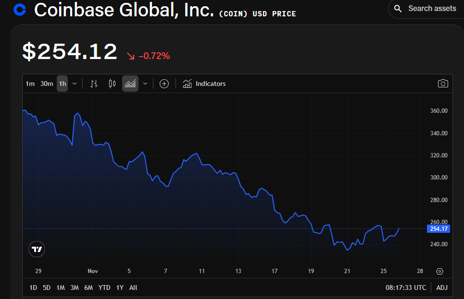This screenshot has height=299, width=464.
Task: Expand the chart style dropdown chevron
Action: (145, 84)
